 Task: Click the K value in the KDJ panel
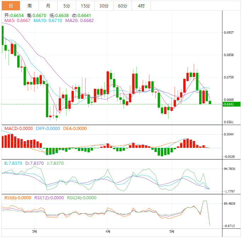[13, 163]
